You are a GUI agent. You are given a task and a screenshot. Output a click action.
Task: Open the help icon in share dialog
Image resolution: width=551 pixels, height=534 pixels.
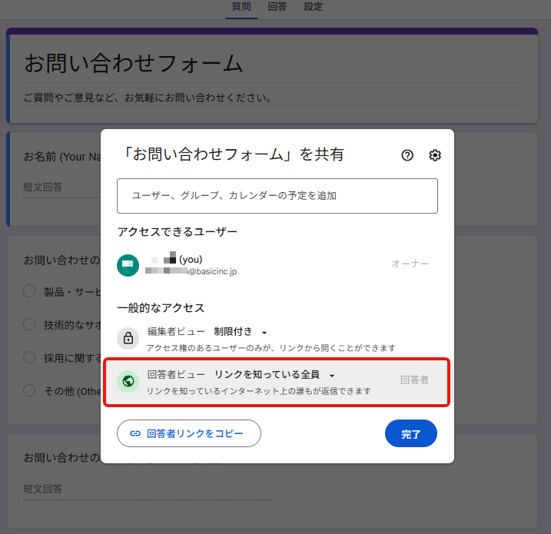[407, 155]
